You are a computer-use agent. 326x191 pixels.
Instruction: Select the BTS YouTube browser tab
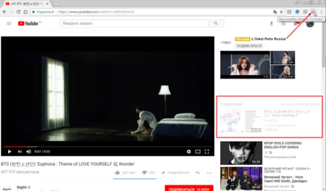coord(26,4)
